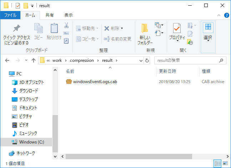Click the History icon in Open group
231x168 pixels.
pos(190,42)
